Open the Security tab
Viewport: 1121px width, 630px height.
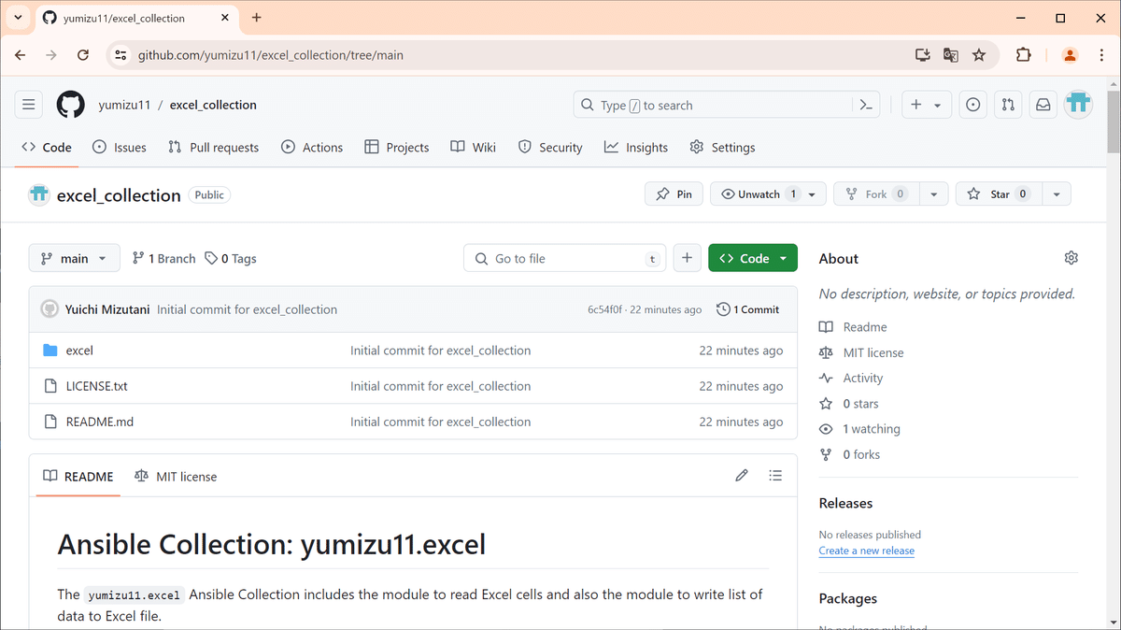pos(550,147)
